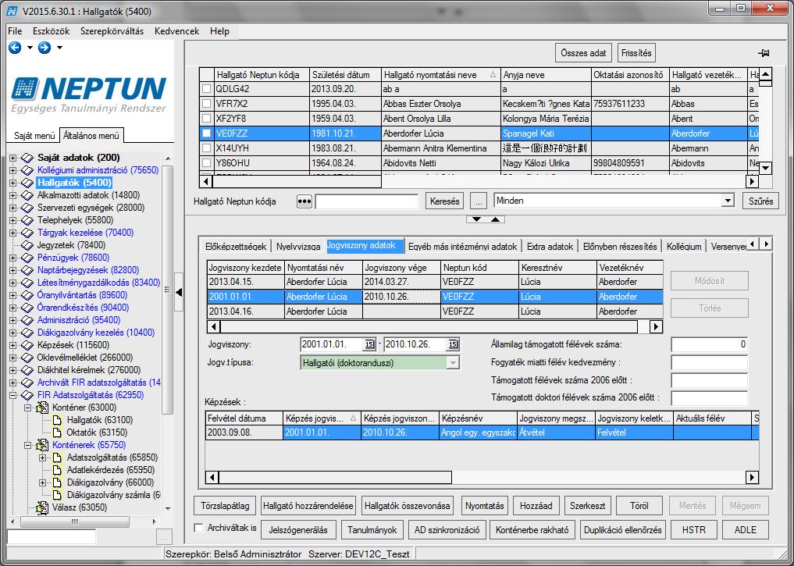Click the Duplikáció ellenőrzés button
Viewport: 794px width, 566px height.
click(622, 530)
